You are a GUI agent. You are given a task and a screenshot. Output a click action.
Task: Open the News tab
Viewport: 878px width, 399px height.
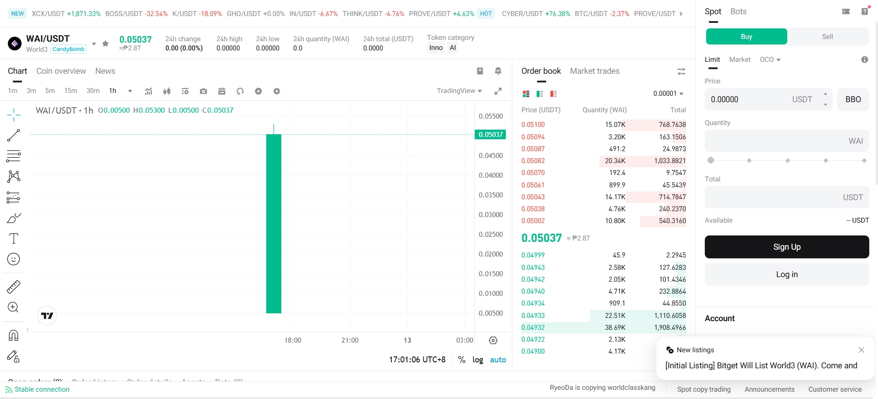(105, 71)
